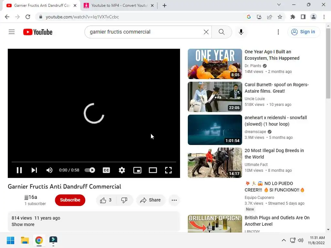Open tab search dropdown chevron
This screenshot has width=331, height=248.
(x=279, y=5)
